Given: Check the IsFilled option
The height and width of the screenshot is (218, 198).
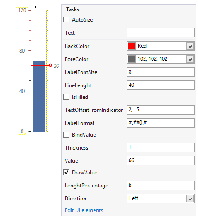Looking at the screenshot, I should click(66, 97).
